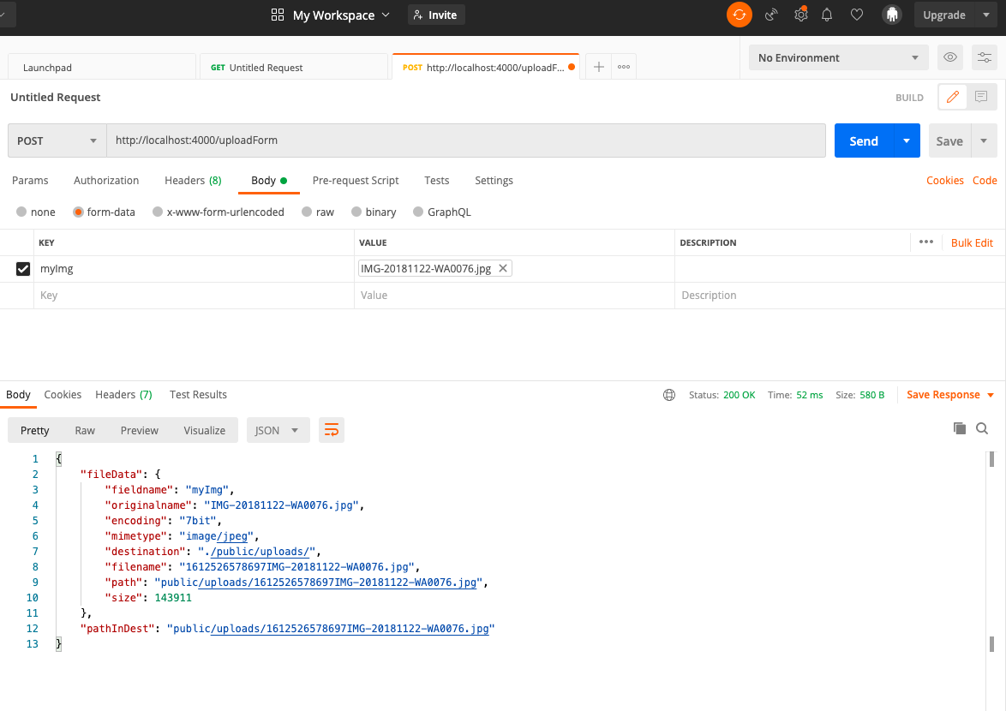Open Postman settings via the gear icon
This screenshot has width=1006, height=711.
[x=800, y=15]
